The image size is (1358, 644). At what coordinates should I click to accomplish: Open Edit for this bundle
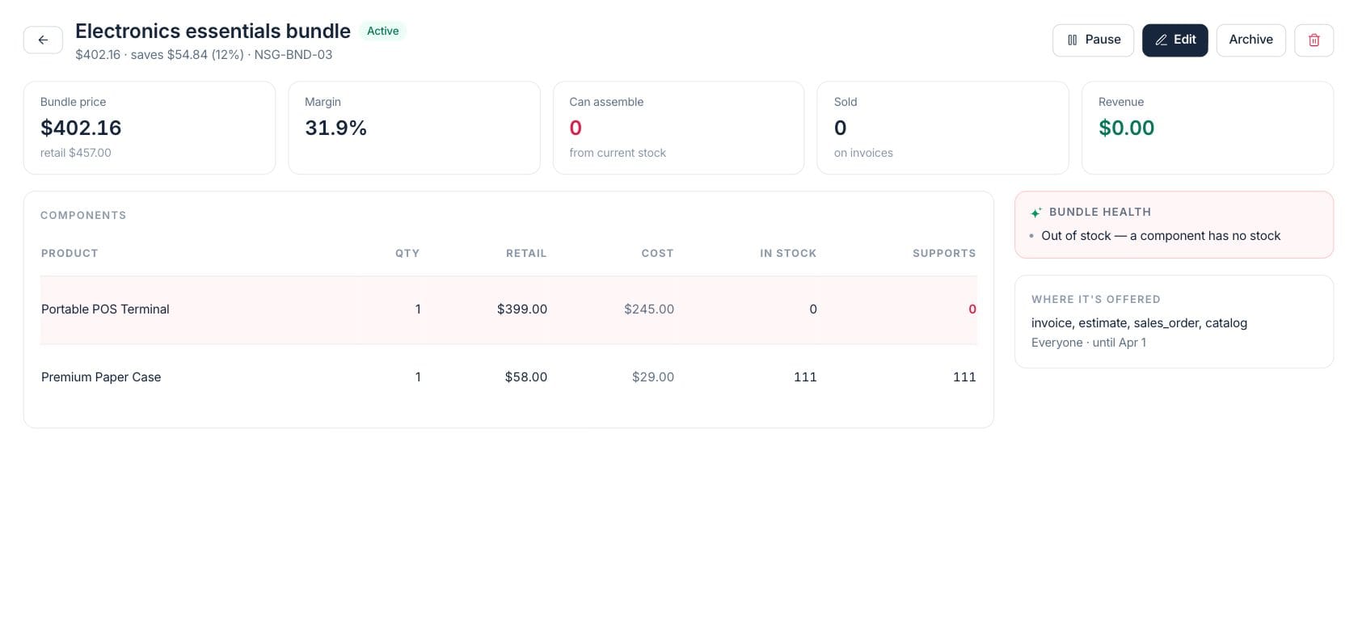coord(1175,40)
